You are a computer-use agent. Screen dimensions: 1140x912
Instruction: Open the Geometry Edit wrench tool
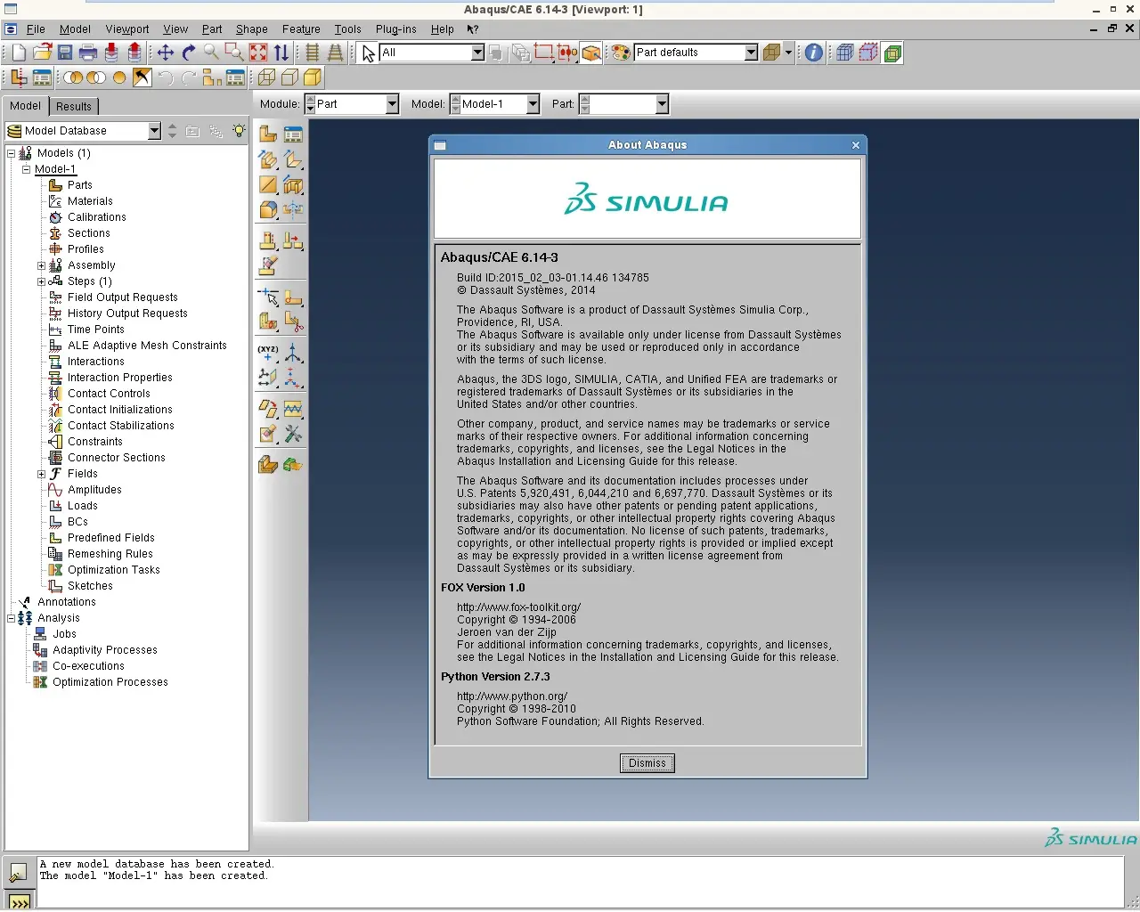293,434
